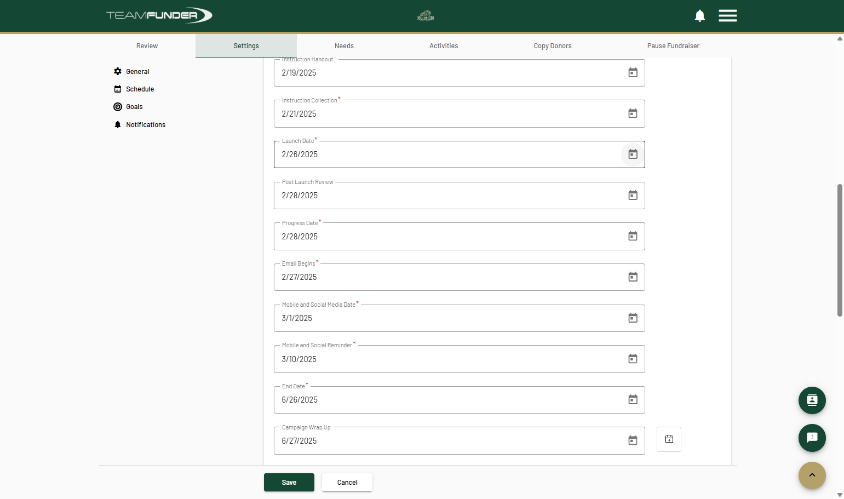Go to the Activities tab
This screenshot has width=844, height=499.
(444, 46)
